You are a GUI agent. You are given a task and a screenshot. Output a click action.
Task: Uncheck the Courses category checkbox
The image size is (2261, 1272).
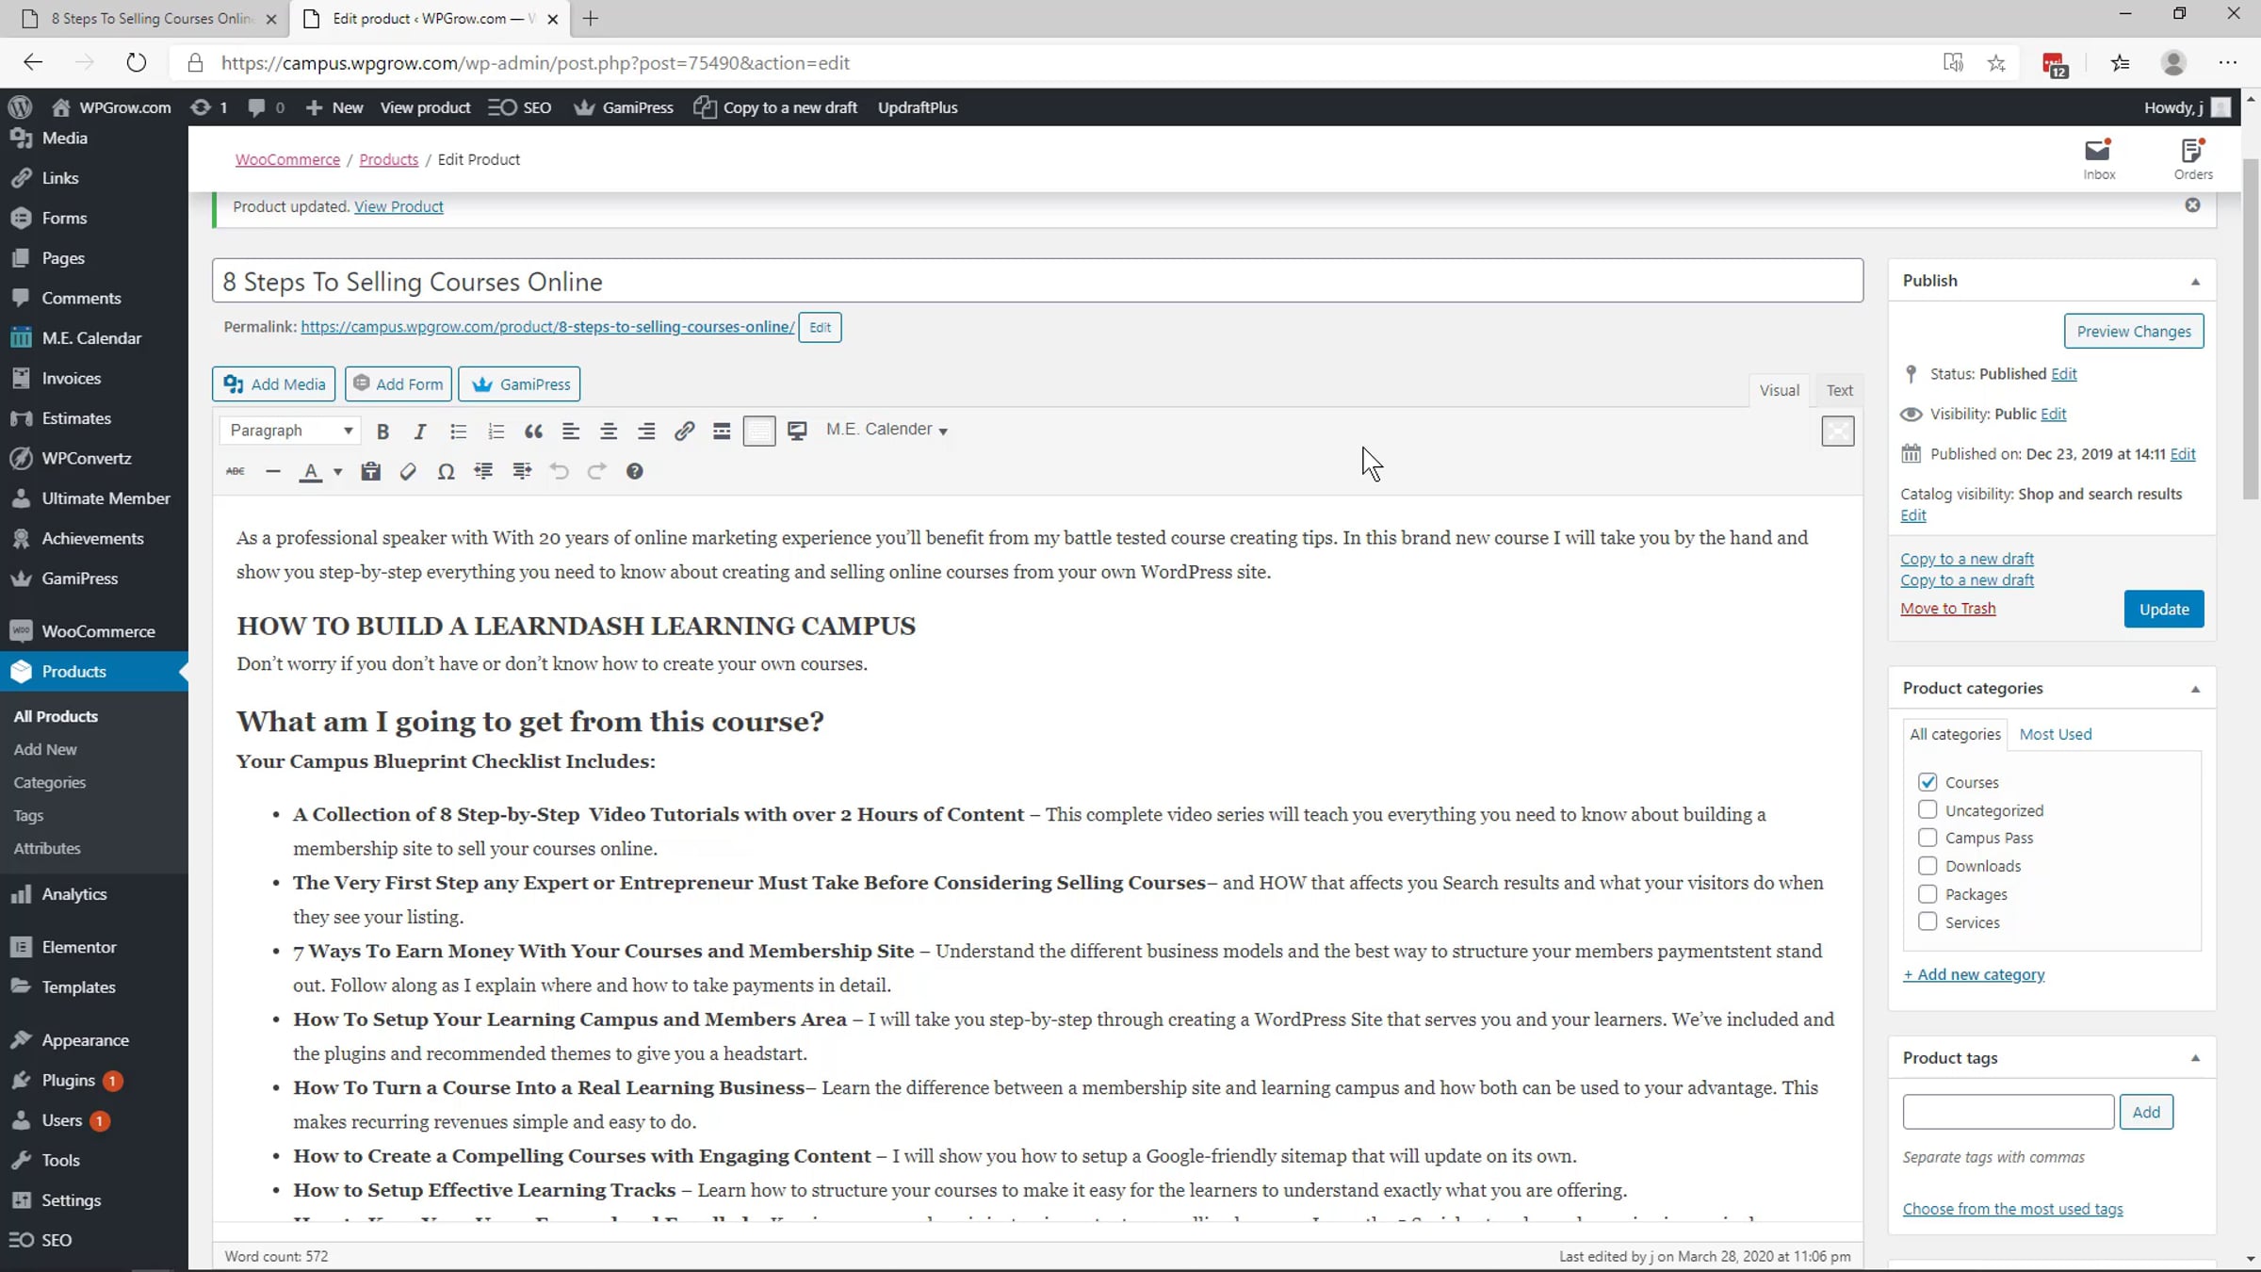(1928, 782)
